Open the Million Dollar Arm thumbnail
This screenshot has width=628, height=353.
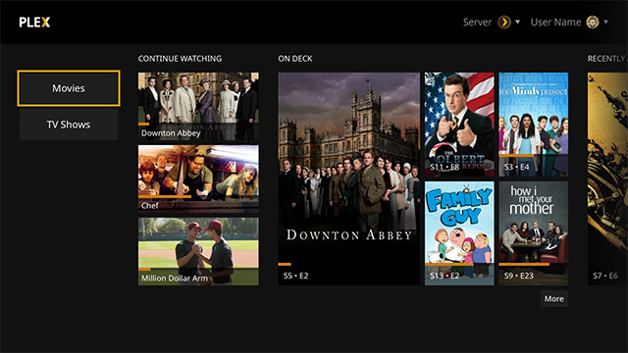click(198, 251)
